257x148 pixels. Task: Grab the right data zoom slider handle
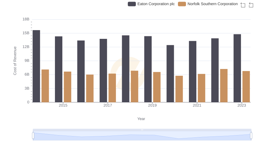(251, 136)
